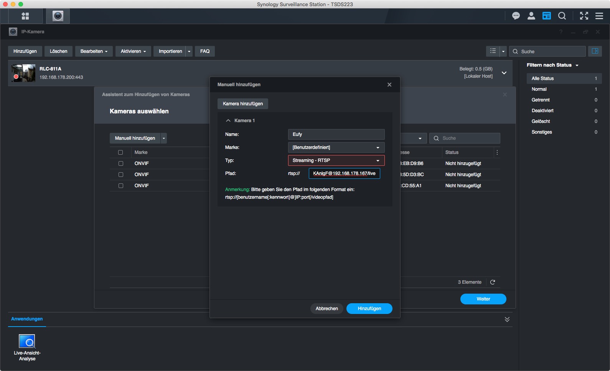This screenshot has width=610, height=371.
Task: Click the blue Hinzufügen button in dialog
Action: point(369,309)
